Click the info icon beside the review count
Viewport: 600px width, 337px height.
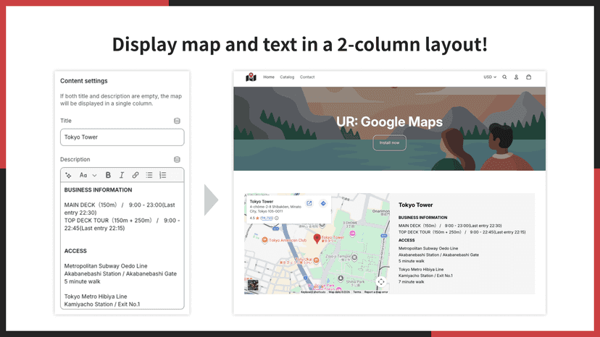click(277, 218)
